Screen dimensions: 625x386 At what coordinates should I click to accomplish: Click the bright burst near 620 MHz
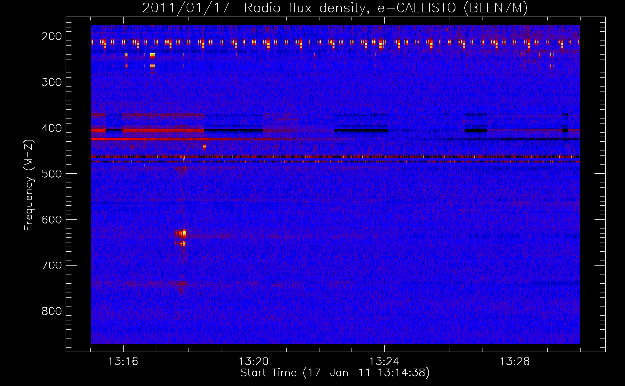point(181,233)
